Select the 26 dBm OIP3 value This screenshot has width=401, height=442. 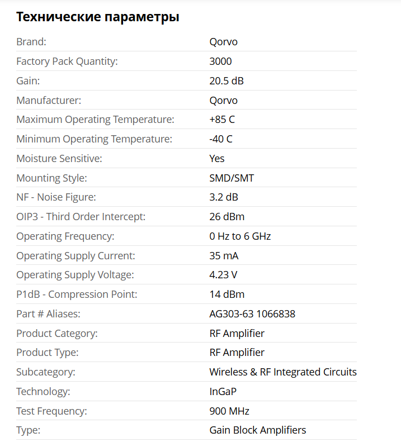(227, 217)
